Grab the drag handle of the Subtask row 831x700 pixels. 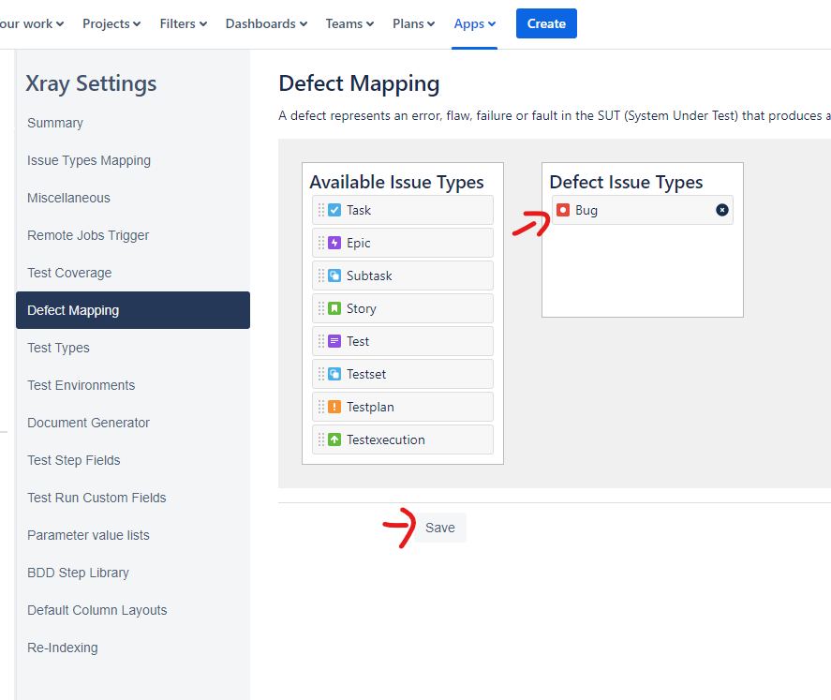tap(321, 276)
